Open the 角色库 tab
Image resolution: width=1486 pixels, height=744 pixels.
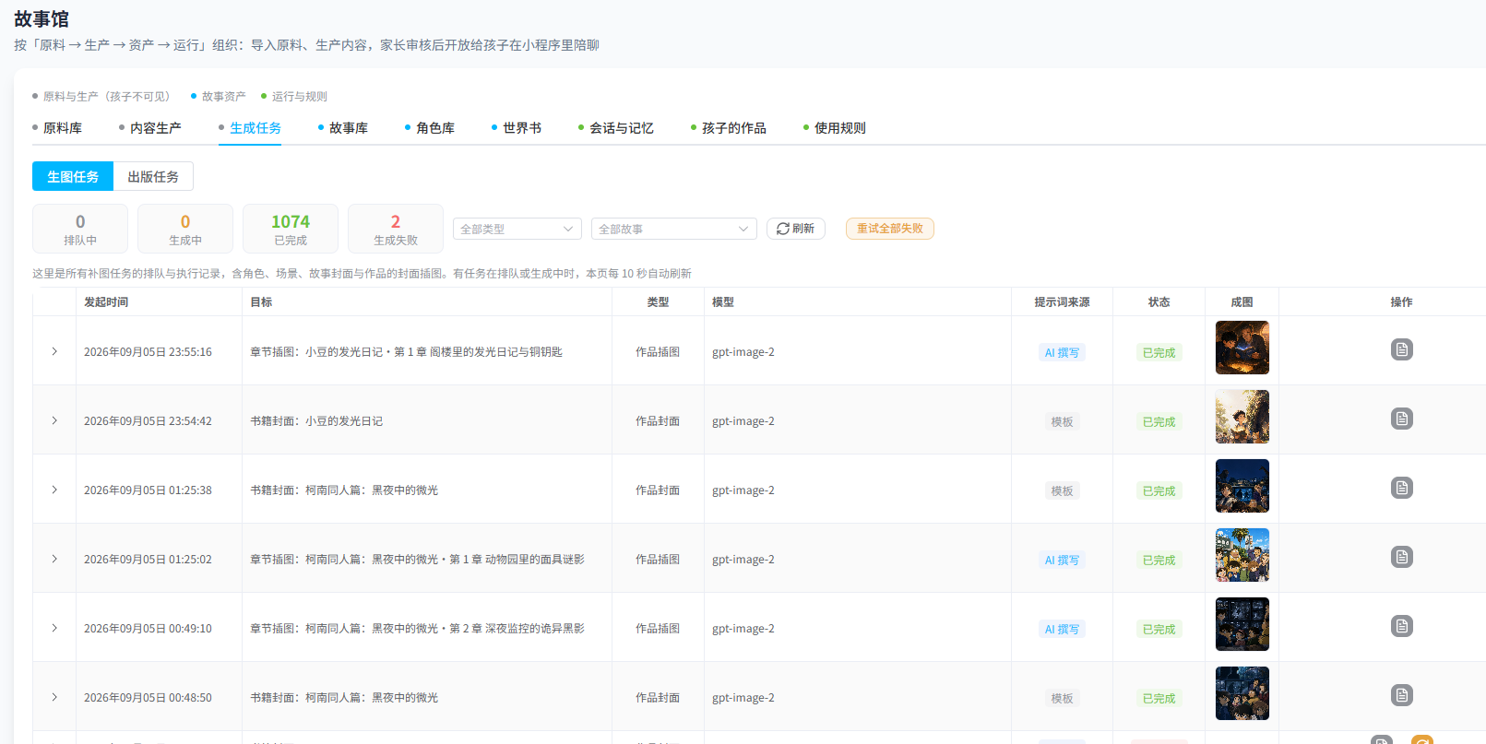(x=430, y=128)
